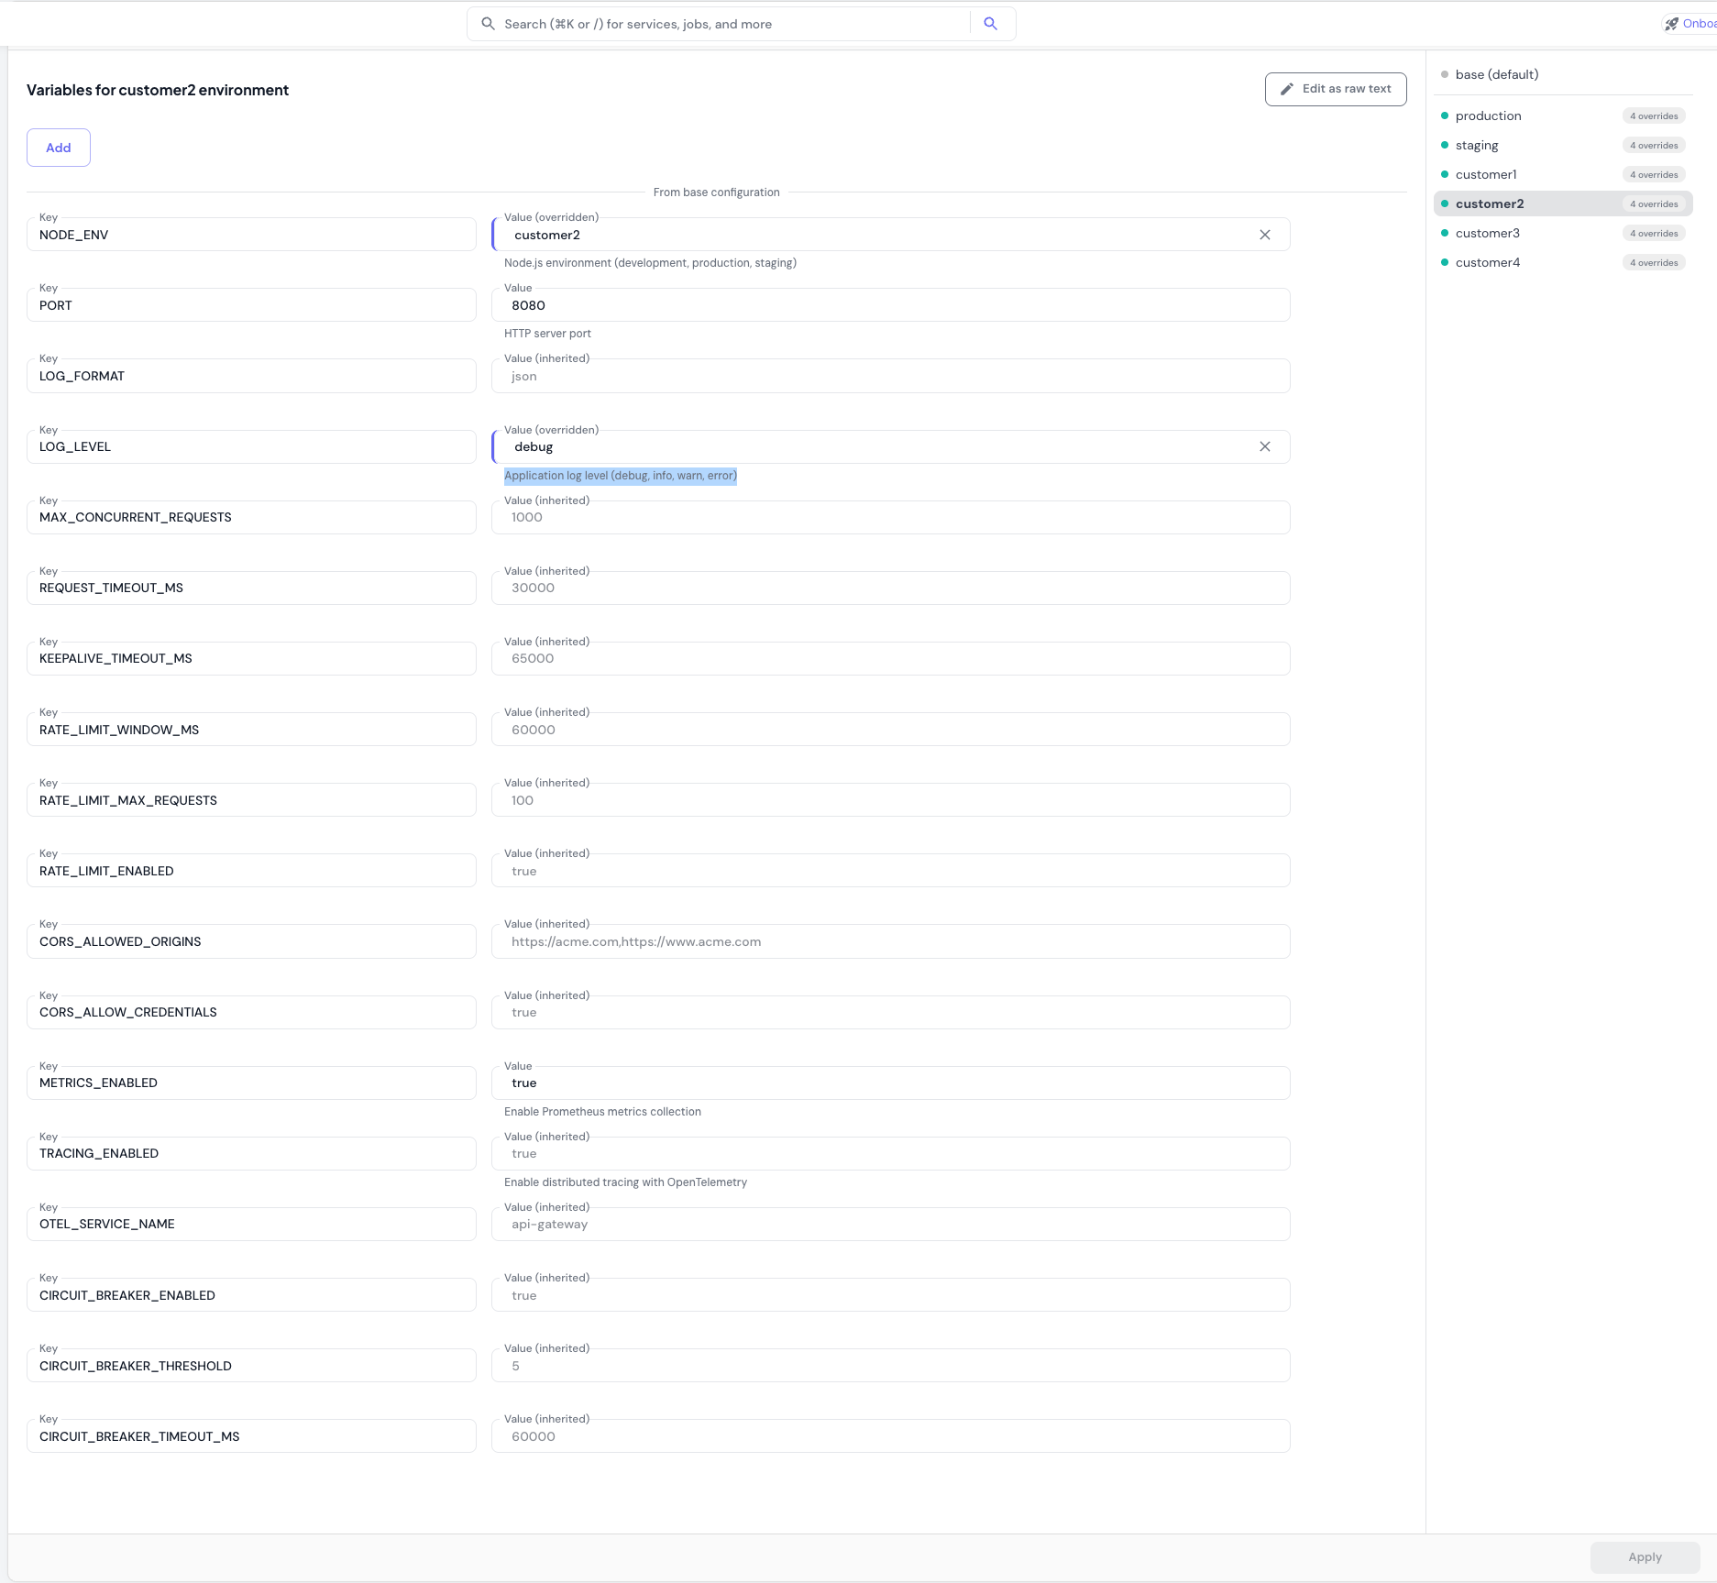Click the Apply button at bottom right
Viewport: 1717px width, 1583px height.
click(x=1644, y=1556)
